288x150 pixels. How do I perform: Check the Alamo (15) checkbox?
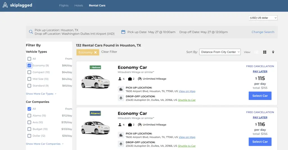click(29, 116)
